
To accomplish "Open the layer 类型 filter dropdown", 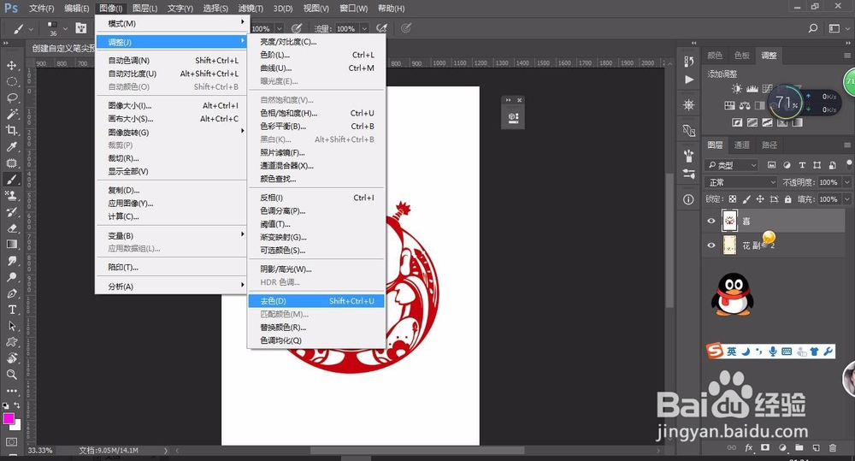I will coord(733,165).
